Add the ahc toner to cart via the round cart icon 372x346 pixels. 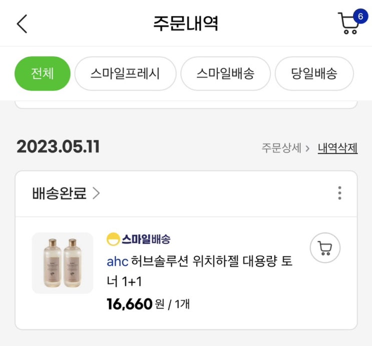click(x=325, y=247)
